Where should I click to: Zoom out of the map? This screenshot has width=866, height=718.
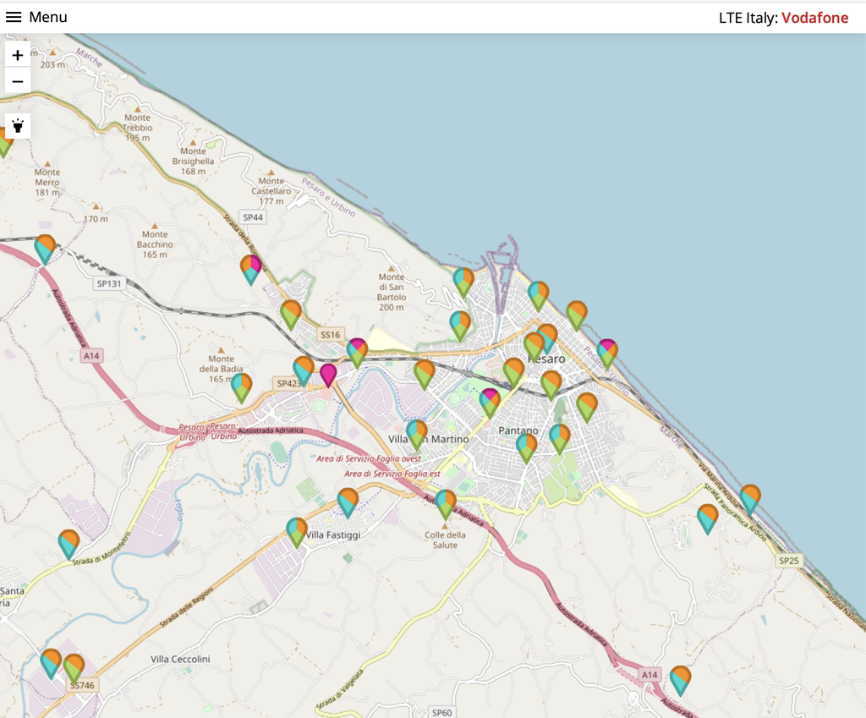click(x=18, y=81)
